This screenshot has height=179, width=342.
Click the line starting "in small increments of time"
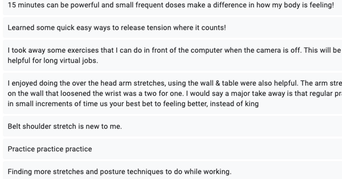point(133,104)
